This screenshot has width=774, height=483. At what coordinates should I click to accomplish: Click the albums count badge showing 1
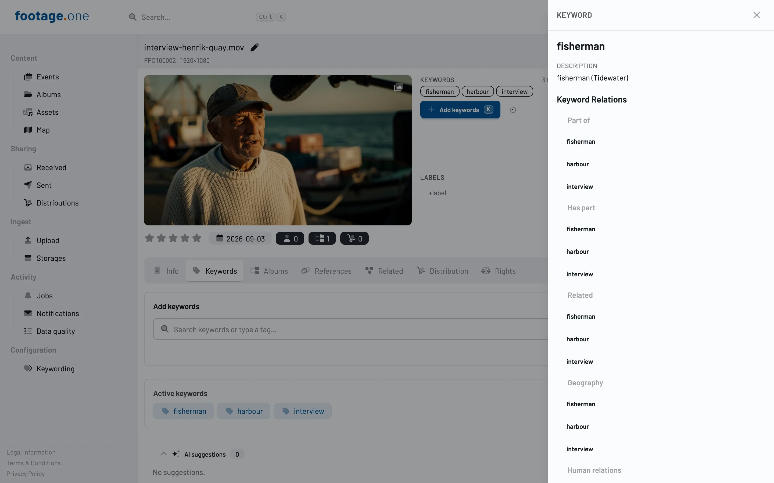[322, 238]
